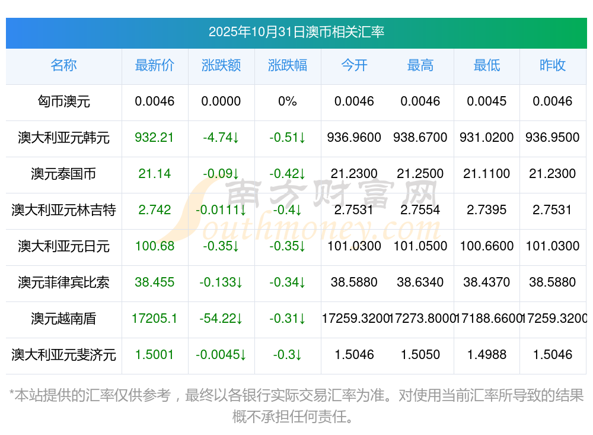This screenshot has height=435, width=593.
Task: Click the row name 澳元菲律宾比索
Action: 63,282
